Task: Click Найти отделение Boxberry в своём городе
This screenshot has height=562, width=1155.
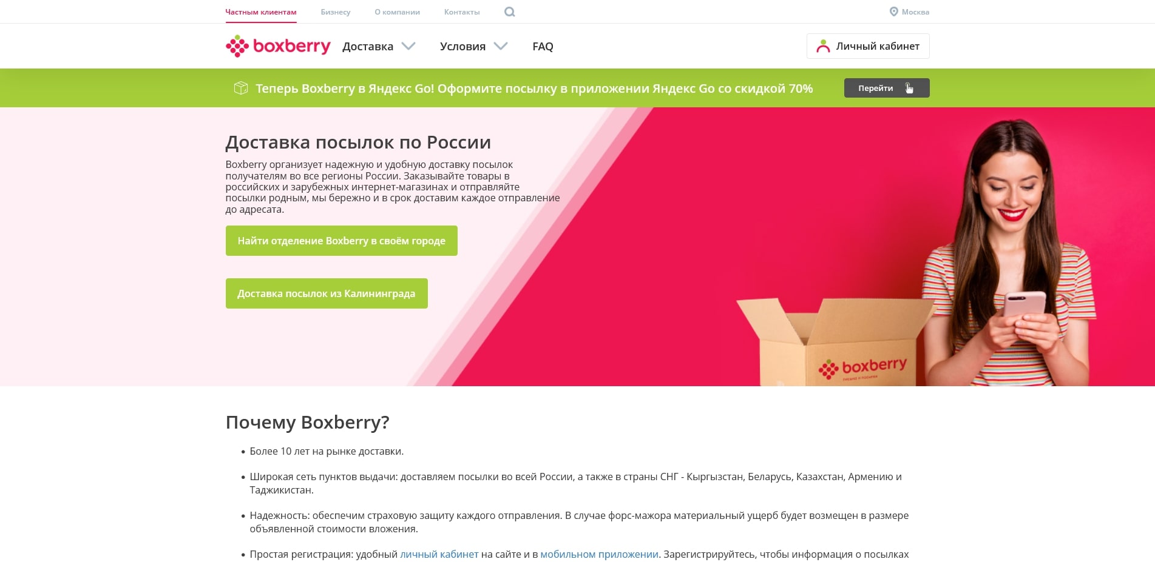Action: (341, 240)
